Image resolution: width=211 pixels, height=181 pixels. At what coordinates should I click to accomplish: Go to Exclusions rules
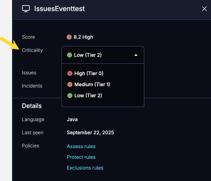85,168
